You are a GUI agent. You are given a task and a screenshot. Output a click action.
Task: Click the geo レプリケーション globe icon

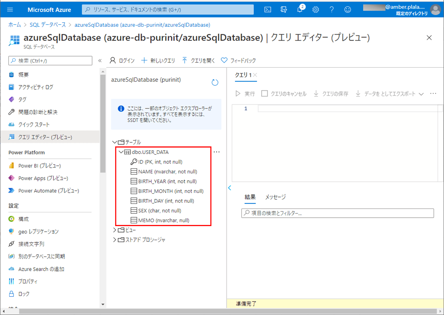(x=11, y=231)
